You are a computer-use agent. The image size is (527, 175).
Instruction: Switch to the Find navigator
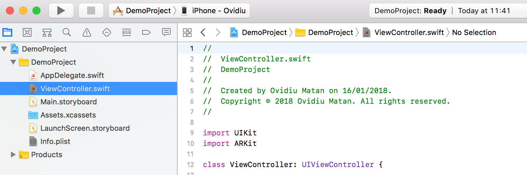pos(67,32)
